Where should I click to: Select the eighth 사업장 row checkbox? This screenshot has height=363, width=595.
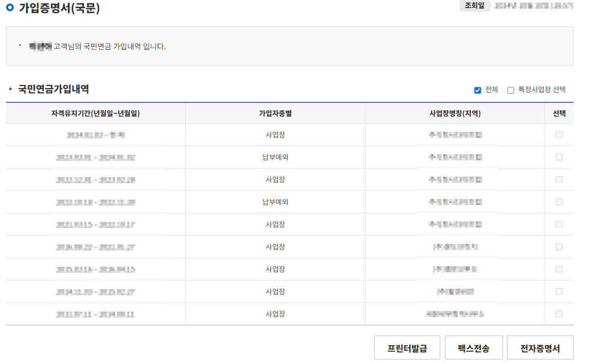(x=560, y=291)
